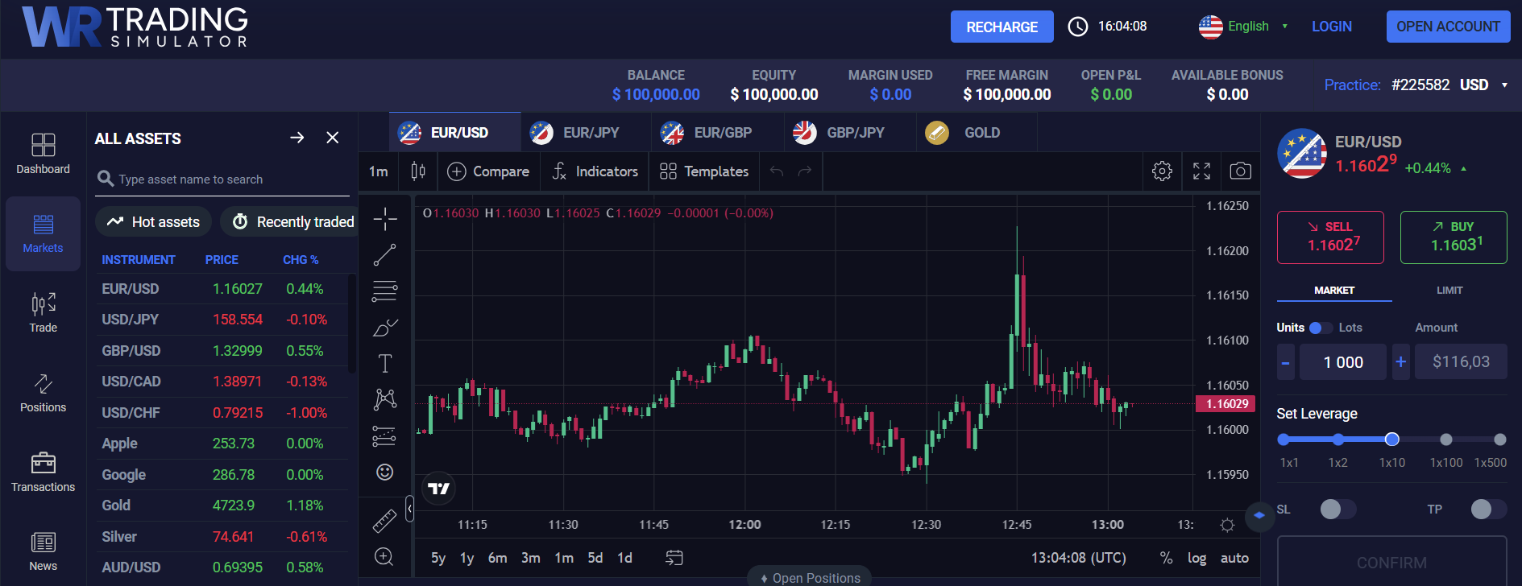
Task: Click the RECHARGE button
Action: click(1002, 27)
